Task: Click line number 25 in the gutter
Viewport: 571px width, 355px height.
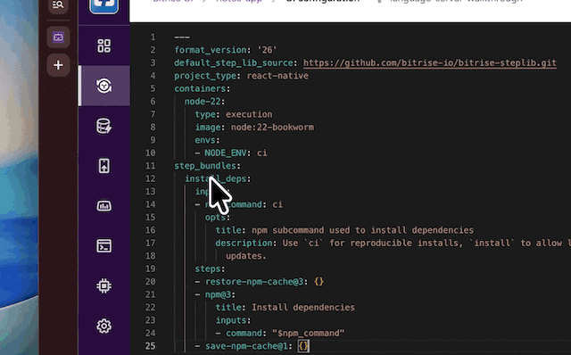Action: coord(151,346)
